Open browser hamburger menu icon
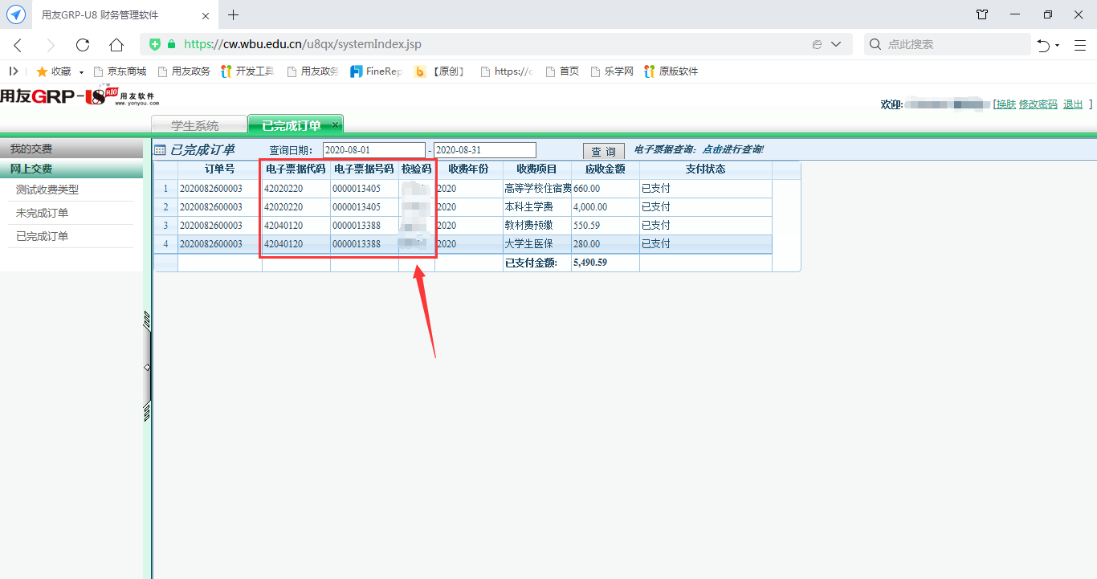Viewport: 1097px width, 579px height. [1080, 45]
